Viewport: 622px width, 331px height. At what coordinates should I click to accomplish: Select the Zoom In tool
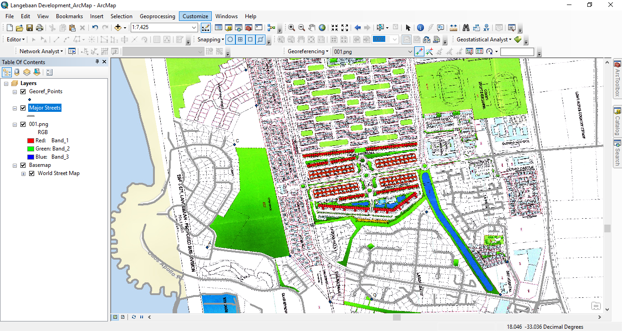pos(291,27)
